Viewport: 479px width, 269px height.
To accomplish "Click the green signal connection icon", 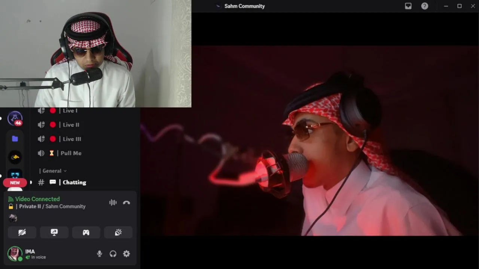I will (x=10, y=199).
